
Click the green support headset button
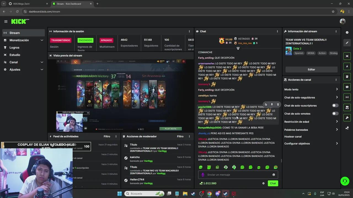click(x=345, y=181)
